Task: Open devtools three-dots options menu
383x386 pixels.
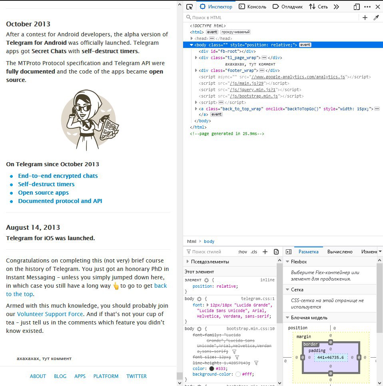Action: (367, 7)
